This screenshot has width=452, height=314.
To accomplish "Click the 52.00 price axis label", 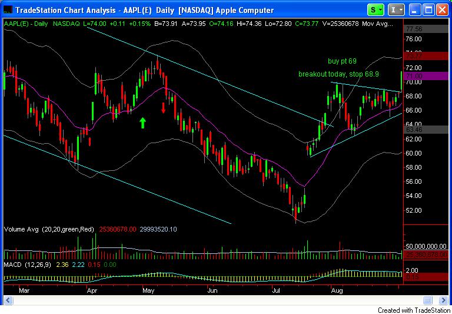I will 414,210.
